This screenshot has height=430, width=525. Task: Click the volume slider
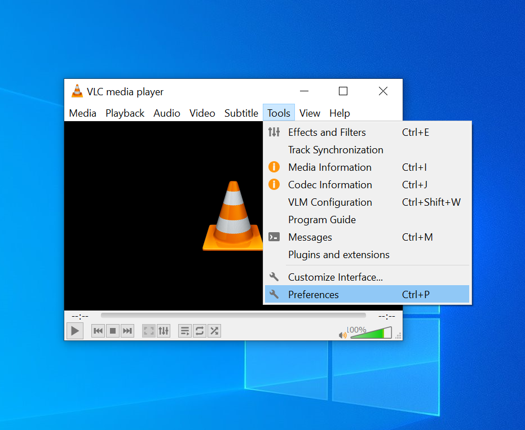372,333
